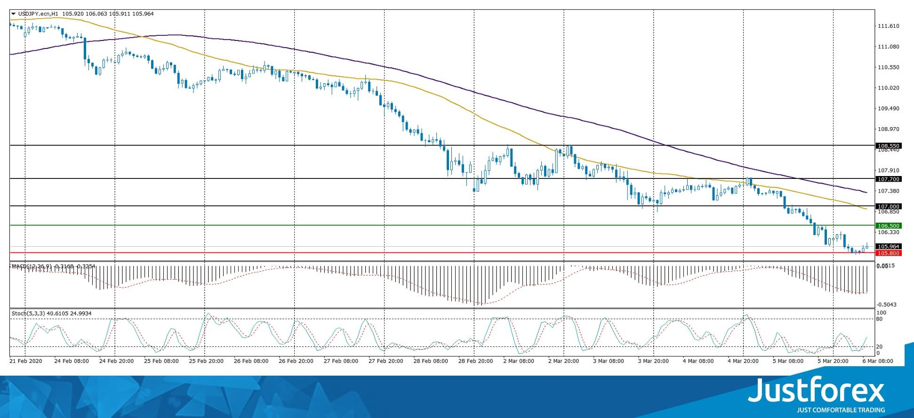This screenshot has width=914, height=418.
Task: Click the 106.850 price axis value
Action: click(889, 211)
